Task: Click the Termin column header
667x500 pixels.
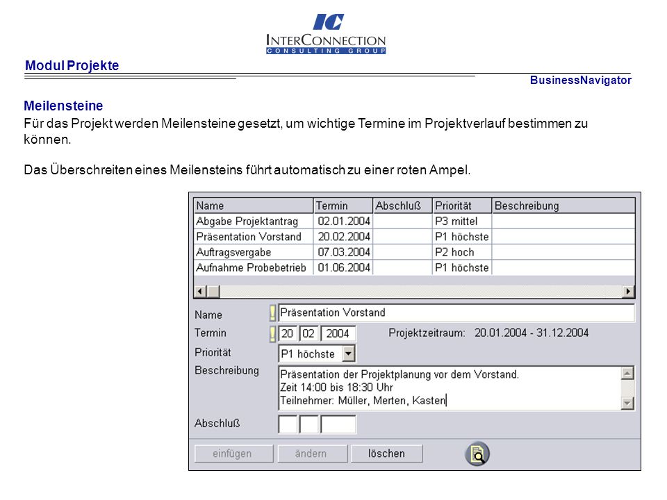Action: pyautogui.click(x=343, y=206)
